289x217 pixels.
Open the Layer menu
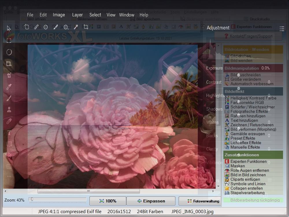(77, 15)
